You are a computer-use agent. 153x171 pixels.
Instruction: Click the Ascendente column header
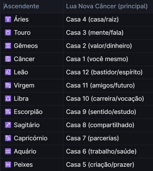22,6
